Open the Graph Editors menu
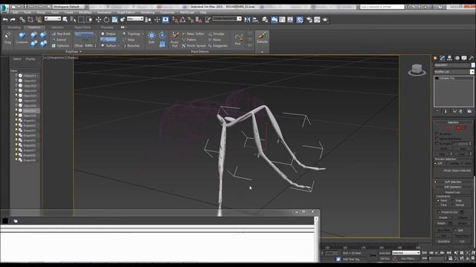 coord(126,13)
